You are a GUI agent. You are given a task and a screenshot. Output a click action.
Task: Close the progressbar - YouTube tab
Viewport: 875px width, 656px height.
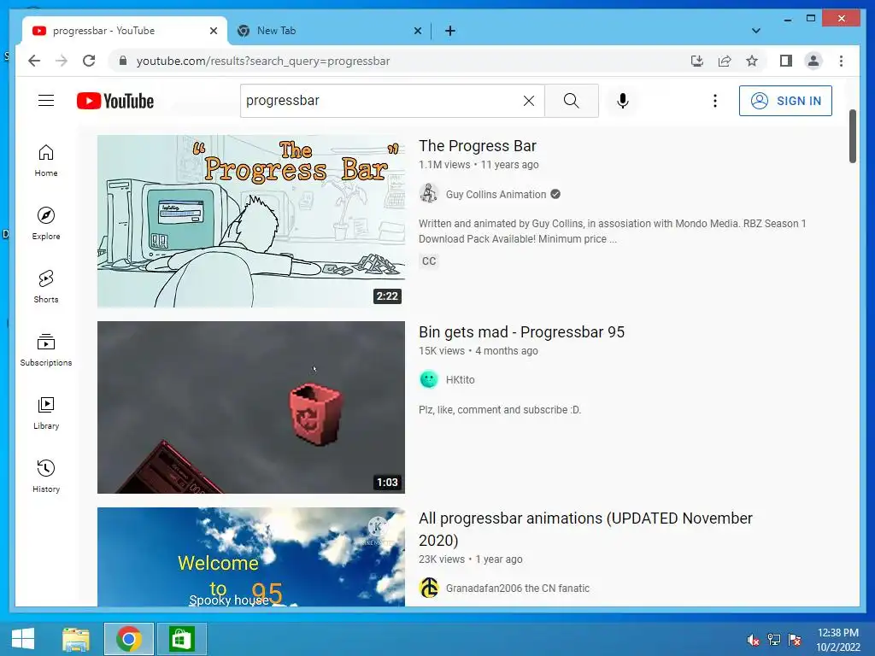pyautogui.click(x=213, y=31)
